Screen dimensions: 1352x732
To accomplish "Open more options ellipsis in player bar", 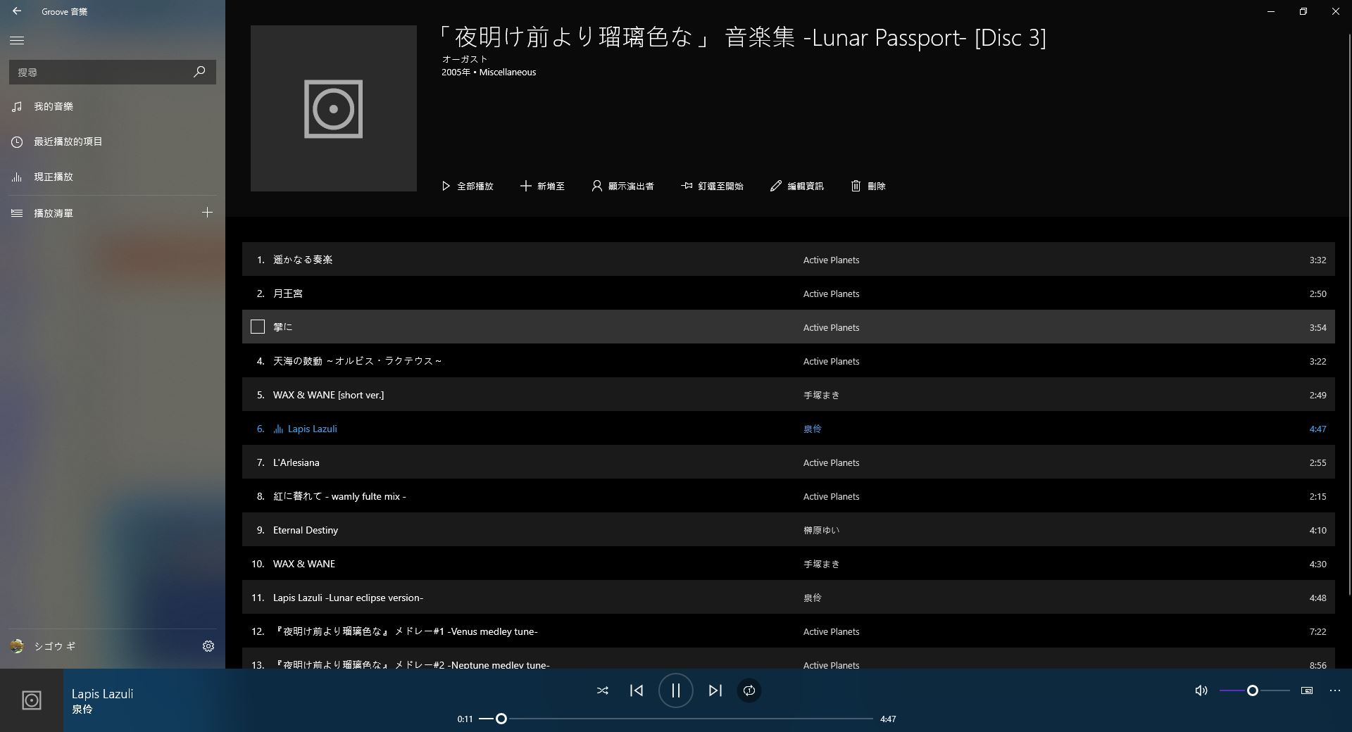I will 1335,690.
